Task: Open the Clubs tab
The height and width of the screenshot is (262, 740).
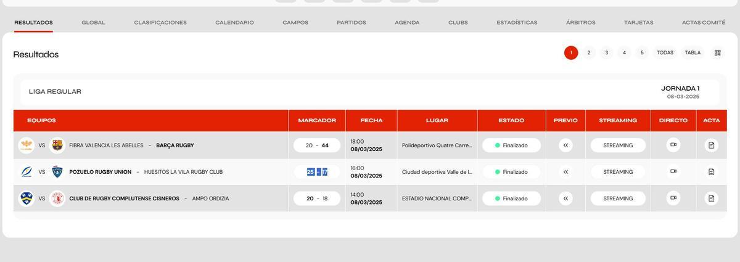Action: (458, 22)
